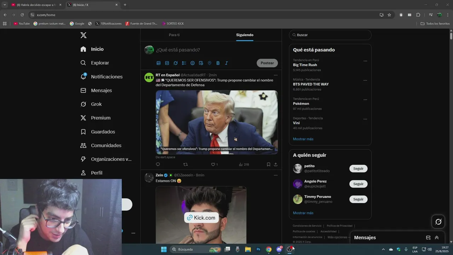Image resolution: width=453 pixels, height=255 pixels.
Task: Open options for Big Time Rush trend
Action: 365,61
